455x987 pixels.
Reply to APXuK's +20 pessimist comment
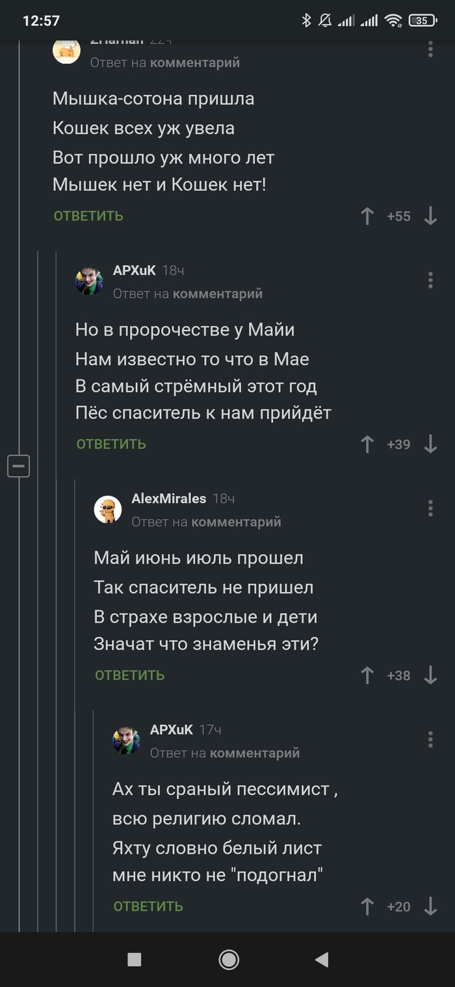148,906
